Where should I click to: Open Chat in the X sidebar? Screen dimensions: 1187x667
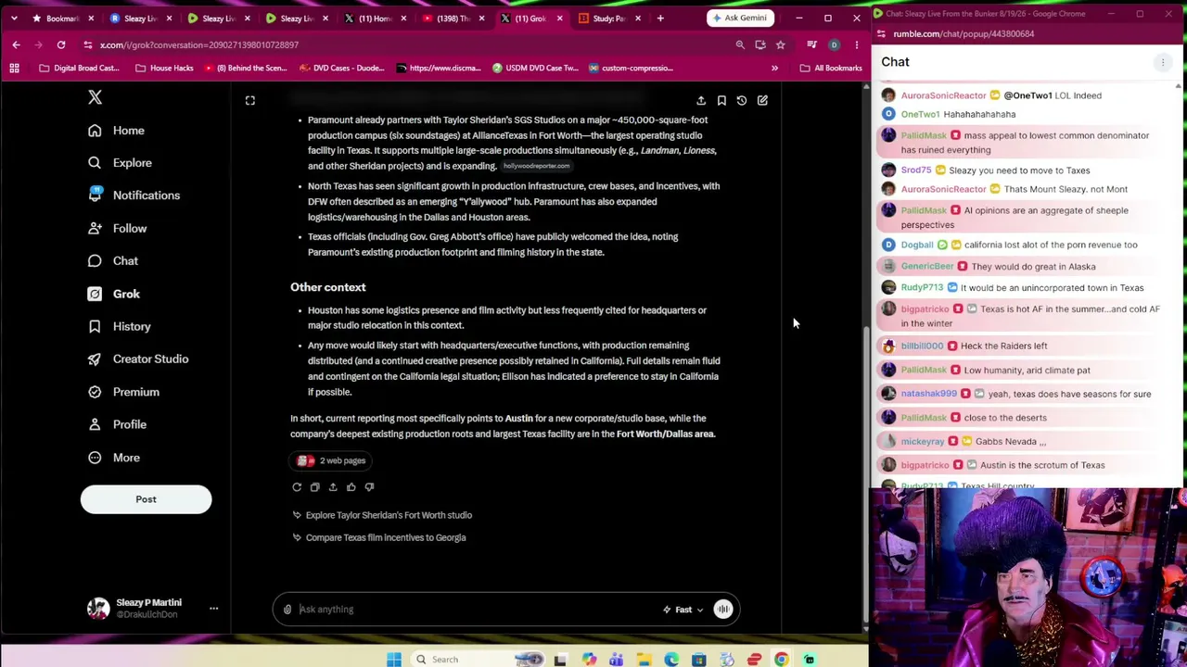pos(112,261)
